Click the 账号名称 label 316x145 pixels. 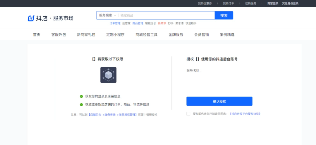point(193,71)
